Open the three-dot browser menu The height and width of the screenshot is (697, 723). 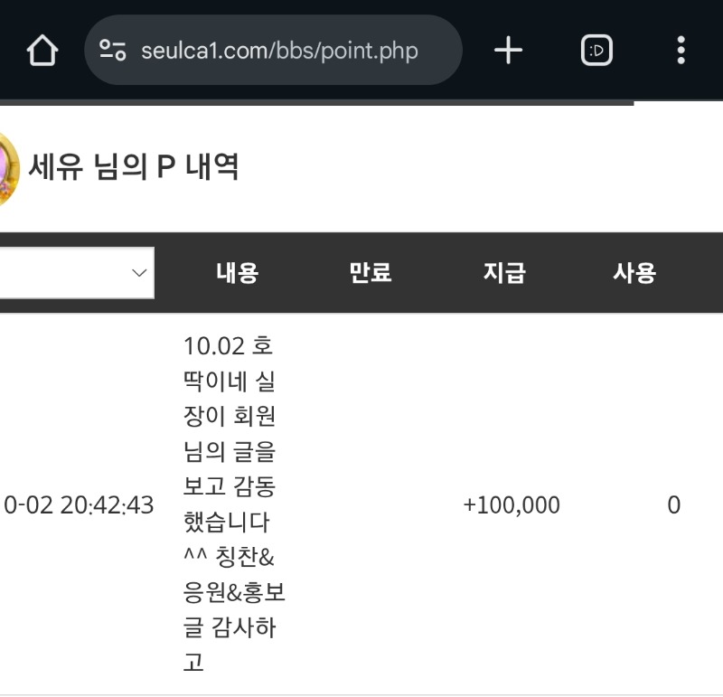(681, 51)
